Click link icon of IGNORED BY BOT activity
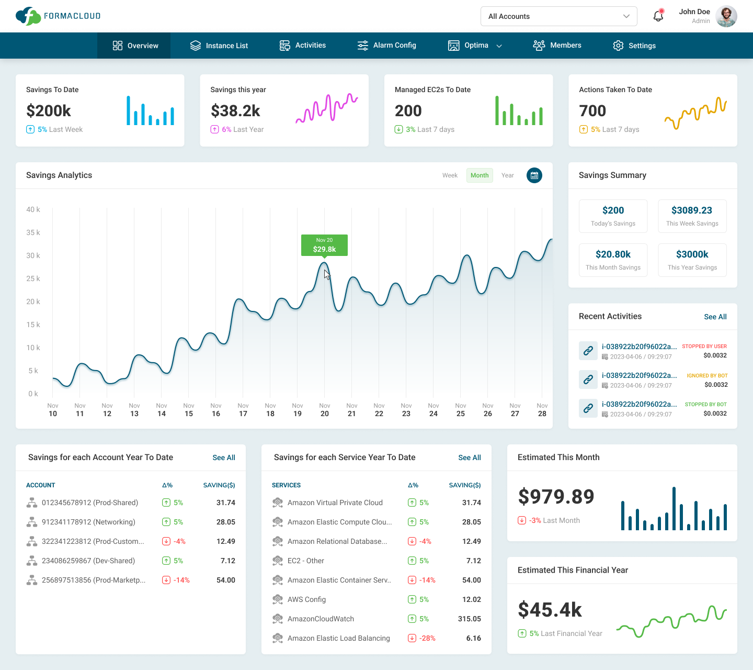The width and height of the screenshot is (753, 670). (588, 379)
